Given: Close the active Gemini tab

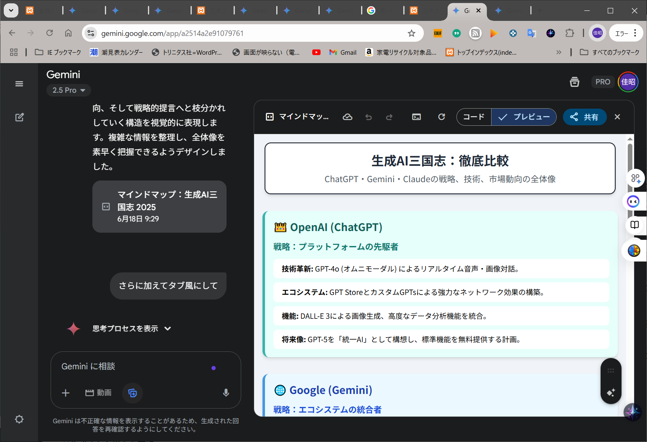Looking at the screenshot, I should 479,11.
